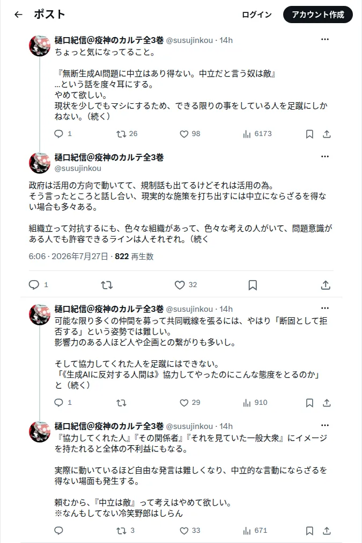Go back with the arrow icon
Viewport: 362px width, 543px height.
[x=18, y=15]
